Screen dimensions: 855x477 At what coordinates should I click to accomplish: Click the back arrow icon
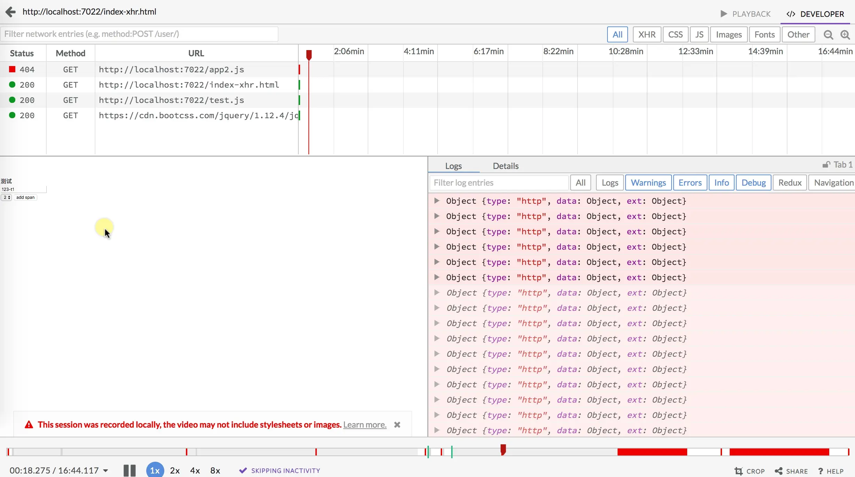[x=11, y=12]
